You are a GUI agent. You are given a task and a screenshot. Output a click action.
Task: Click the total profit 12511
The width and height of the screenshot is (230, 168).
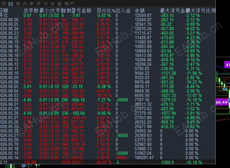(77, 162)
